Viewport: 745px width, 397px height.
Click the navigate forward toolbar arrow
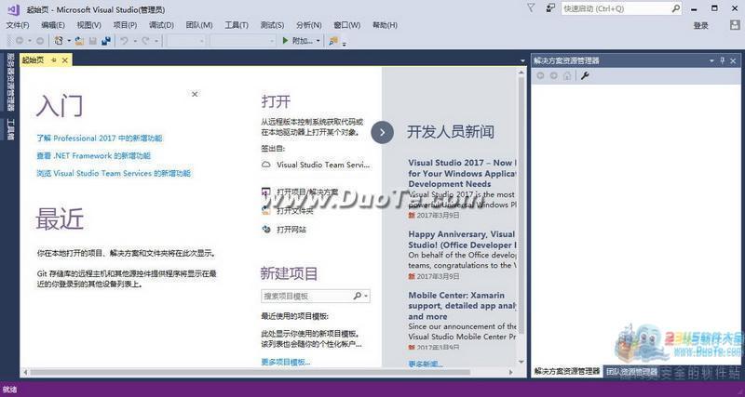point(40,41)
